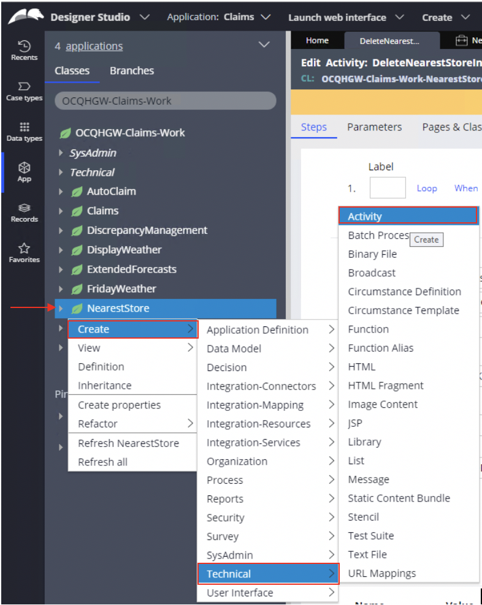
Task: Open the Refactor submenu
Action: coord(132,424)
